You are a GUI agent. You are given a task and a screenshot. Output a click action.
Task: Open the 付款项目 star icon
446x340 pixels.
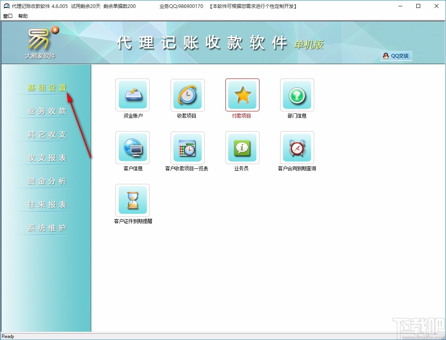point(242,95)
